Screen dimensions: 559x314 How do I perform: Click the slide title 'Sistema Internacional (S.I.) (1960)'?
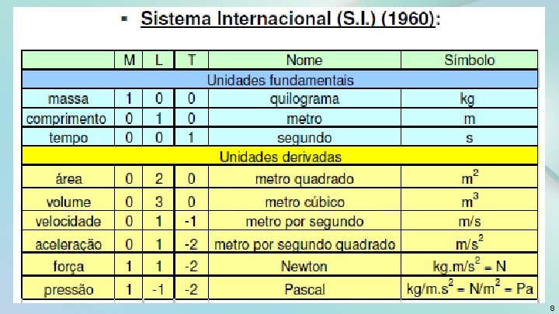289,20
